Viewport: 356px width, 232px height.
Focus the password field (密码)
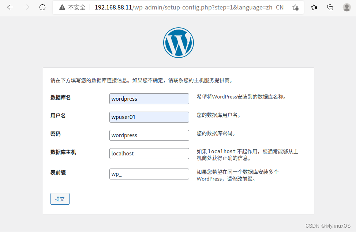149,135
